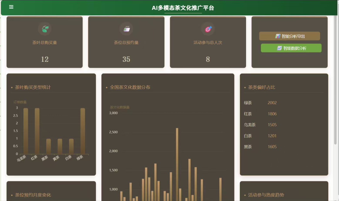Select the 红茶 1806 preference entry
The width and height of the screenshot is (339, 201).
click(x=261, y=114)
